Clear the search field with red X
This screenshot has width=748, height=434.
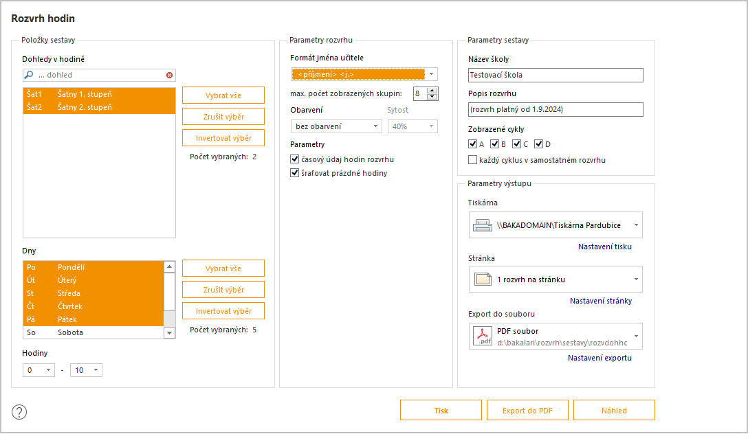[x=169, y=76]
